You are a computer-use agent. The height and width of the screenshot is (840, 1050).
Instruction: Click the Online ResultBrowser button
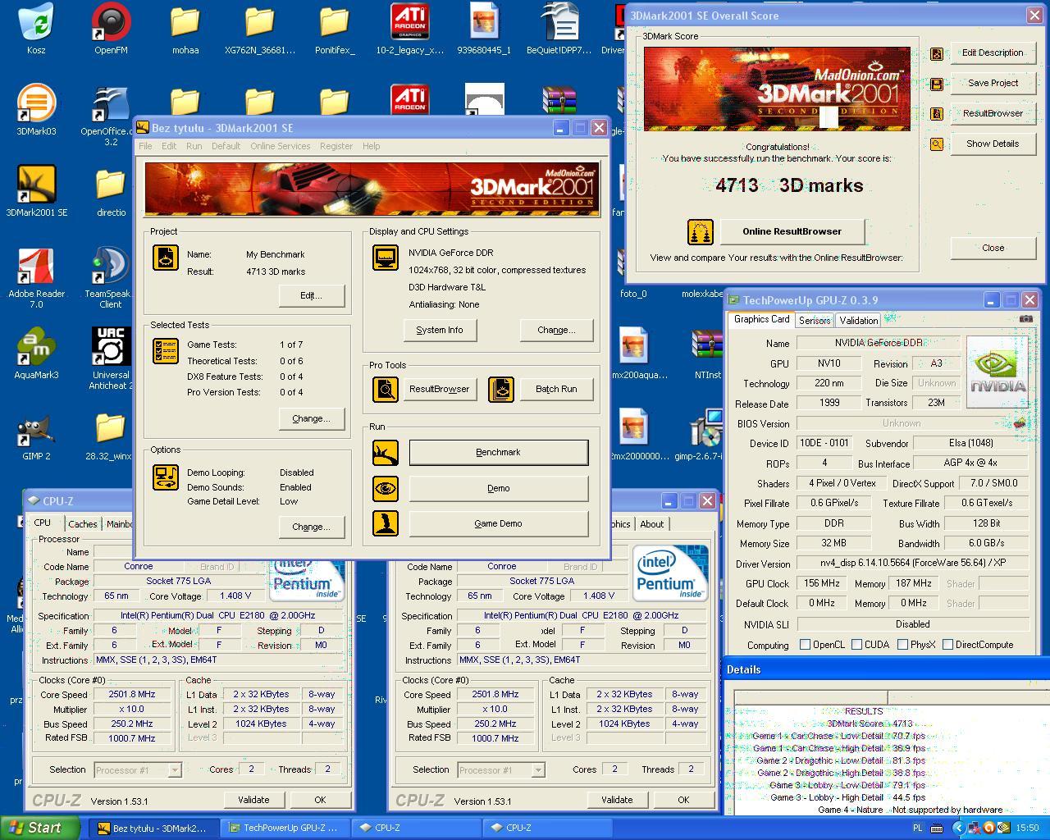click(792, 231)
